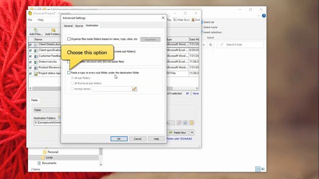Open the Paste Now dropdown arrow
The image size is (319, 179).
[x=192, y=133]
